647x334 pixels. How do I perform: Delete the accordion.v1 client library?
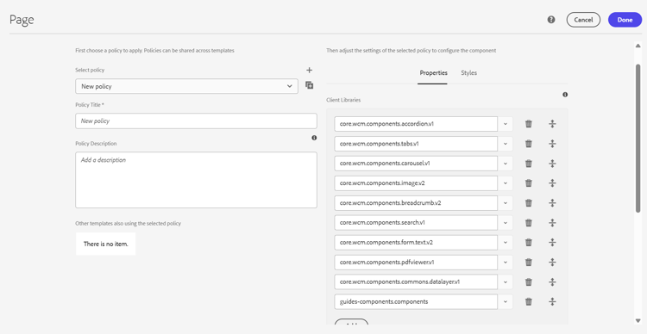[x=529, y=124]
